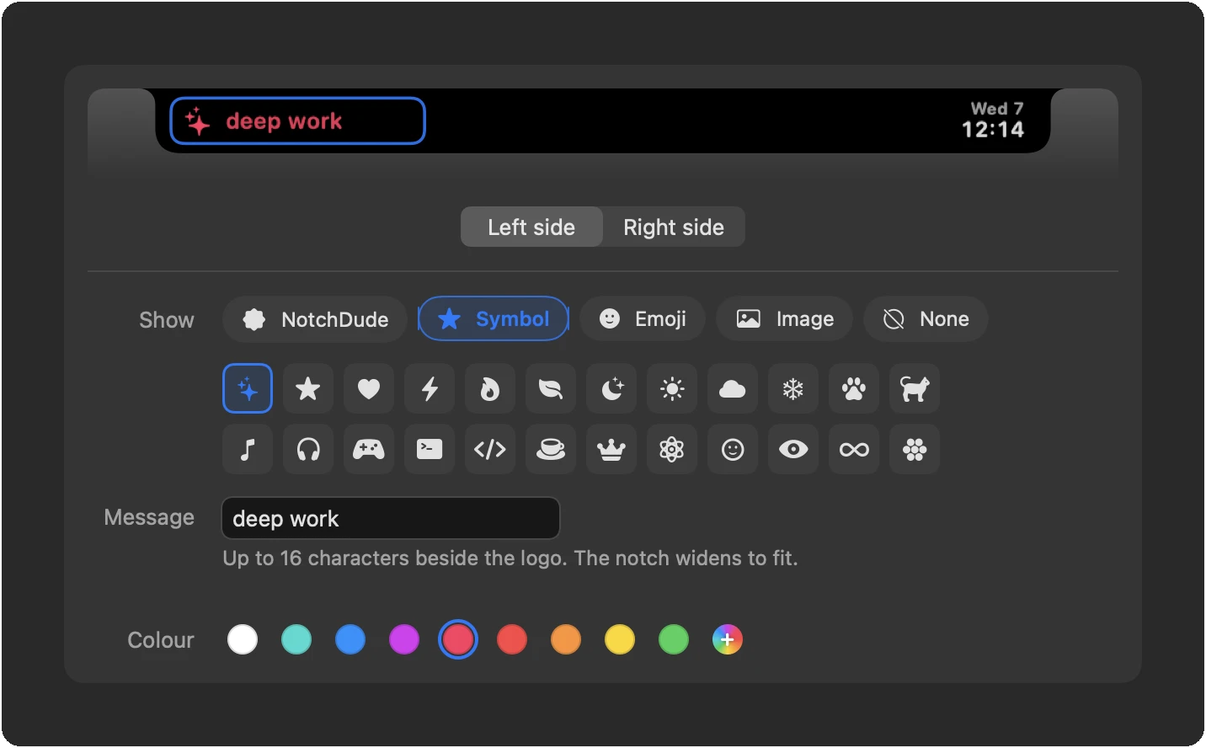Image resolution: width=1206 pixels, height=748 pixels.
Task: Pick the yellow colour swatch
Action: point(620,639)
